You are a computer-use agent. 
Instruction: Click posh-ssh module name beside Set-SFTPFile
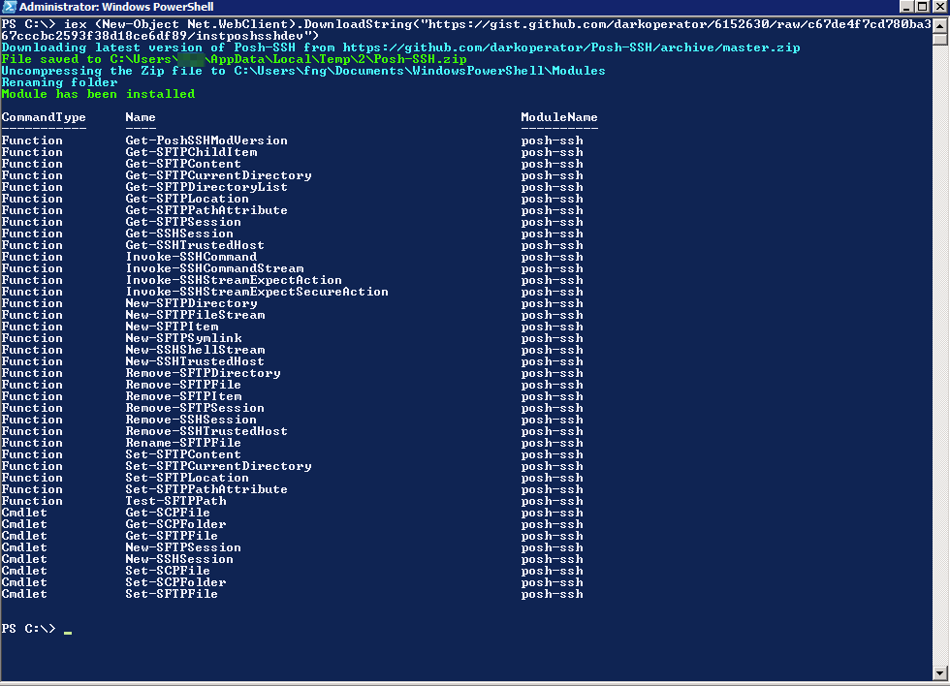click(x=552, y=594)
